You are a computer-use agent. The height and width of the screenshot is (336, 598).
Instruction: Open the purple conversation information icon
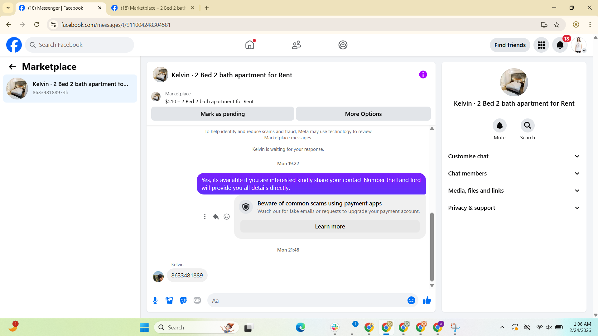[x=423, y=74]
